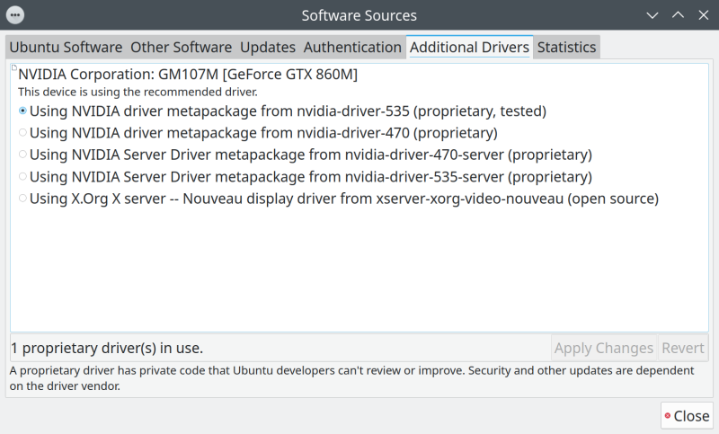Viewport: 719px width, 434px height.
Task: Click the Revert button
Action: click(683, 349)
